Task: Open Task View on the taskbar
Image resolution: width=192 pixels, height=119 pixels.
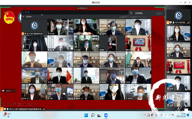Action: (99, 115)
